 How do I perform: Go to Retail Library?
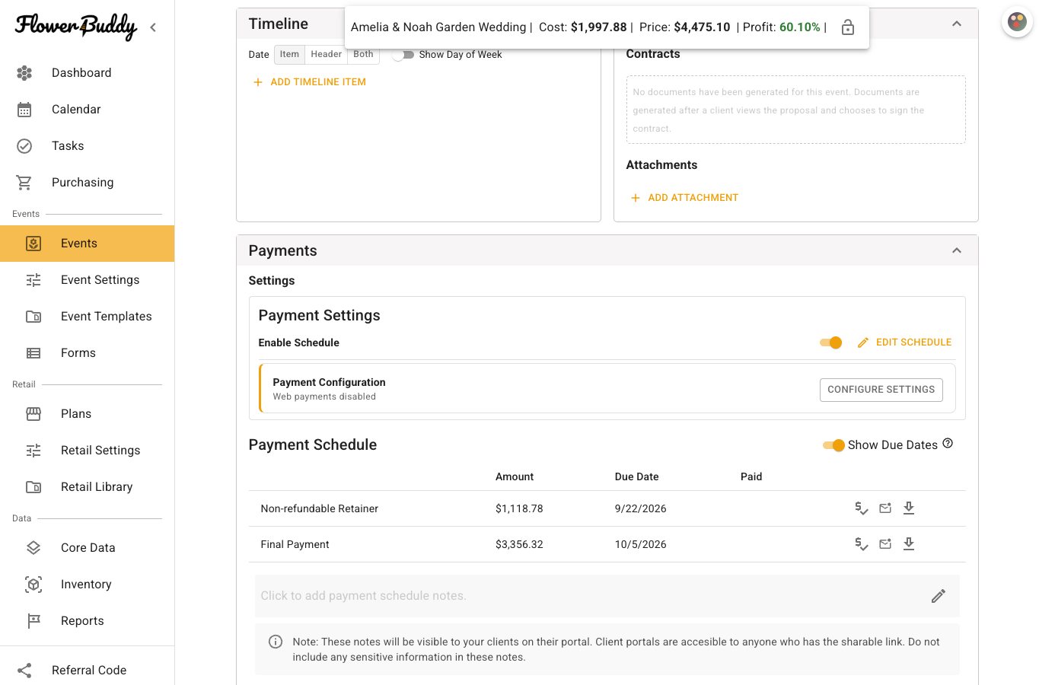click(88, 487)
